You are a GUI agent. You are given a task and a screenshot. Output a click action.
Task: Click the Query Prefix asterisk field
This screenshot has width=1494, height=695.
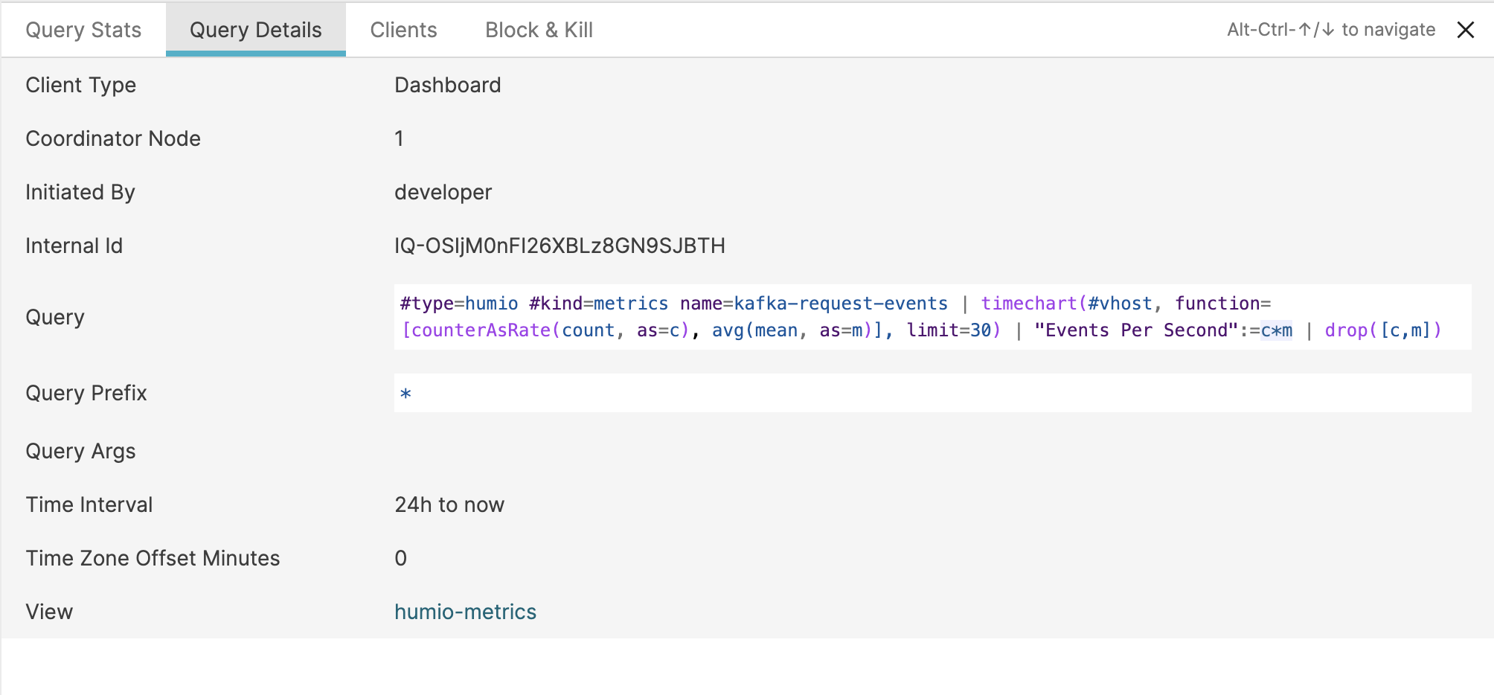(x=405, y=393)
